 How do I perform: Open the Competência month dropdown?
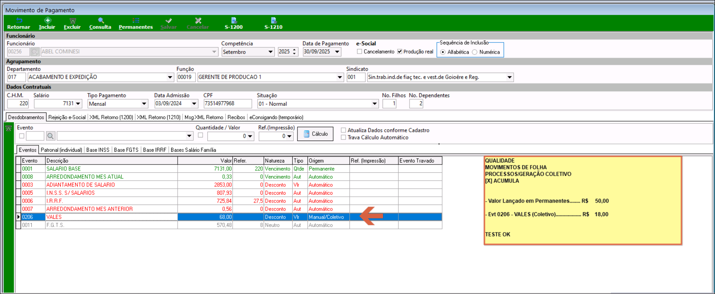coord(271,52)
